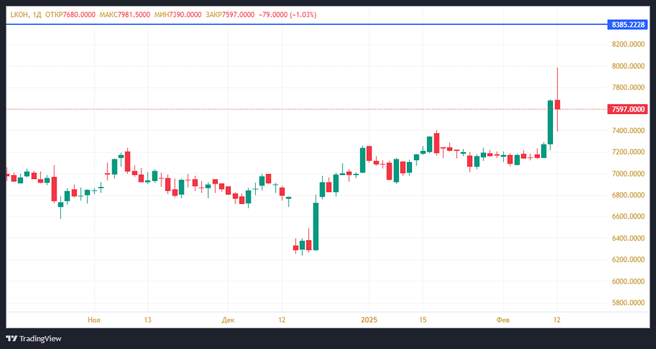Click the 13 date label on time axis
Viewport: 656px width, 349px height.
148,320
